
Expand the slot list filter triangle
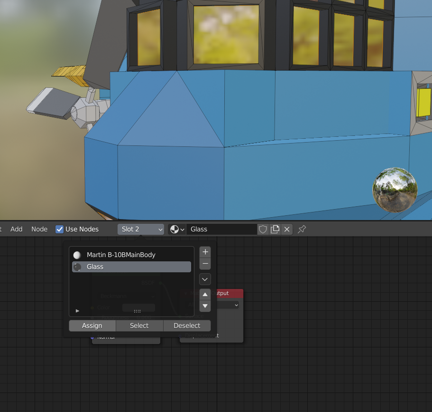[77, 311]
